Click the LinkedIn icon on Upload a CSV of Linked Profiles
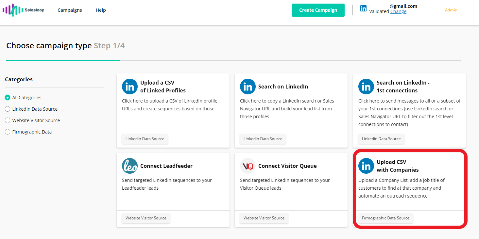 (x=130, y=87)
